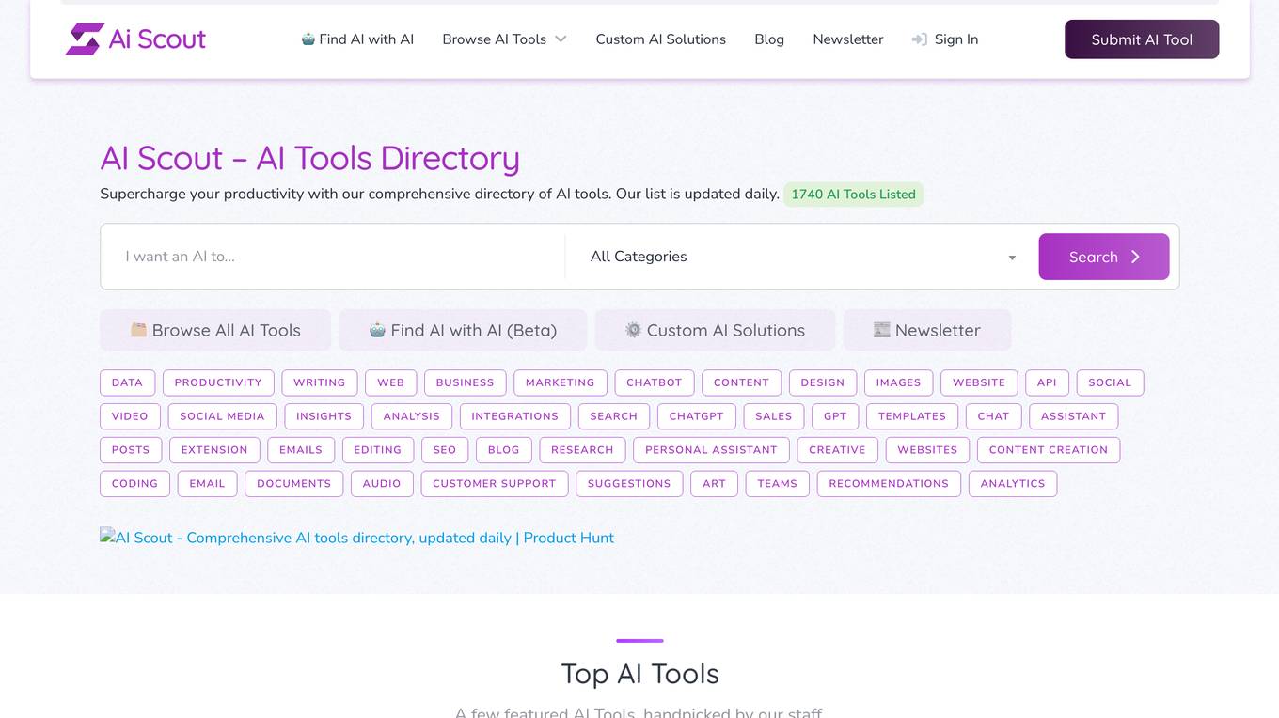The height and width of the screenshot is (718, 1279).
Task: Select the CONTENT CREATION tag
Action: tap(1049, 450)
